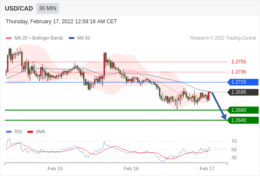This screenshot has height=176, width=260.
Task: Click the RSI 70 level label
Action: click(x=234, y=141)
